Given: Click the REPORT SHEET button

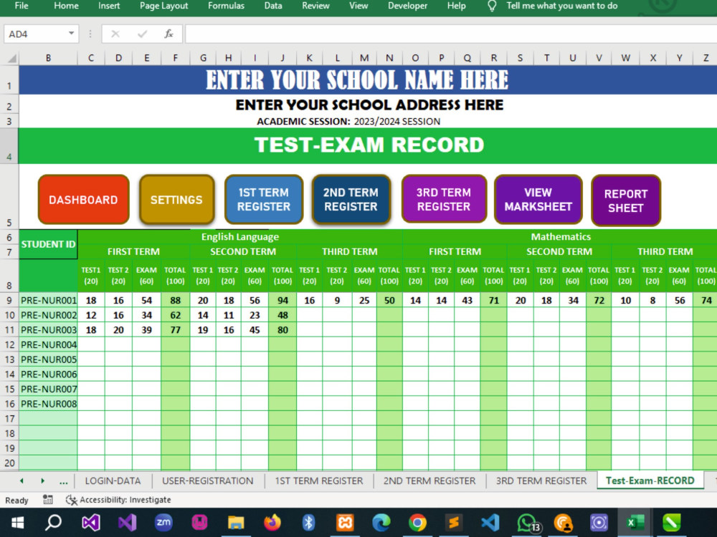Looking at the screenshot, I should 625,200.
